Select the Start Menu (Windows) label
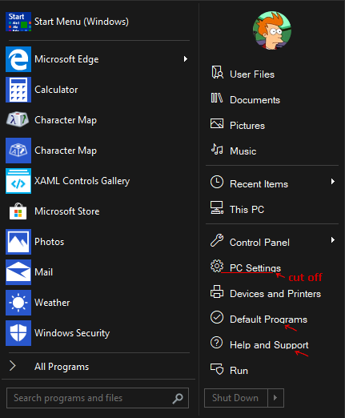The width and height of the screenshot is (345, 418). [82, 22]
